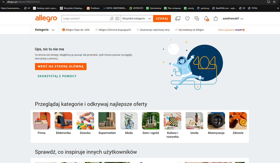
Task: Open the barcode search icon in search field
Action: pyautogui.click(x=112, y=18)
